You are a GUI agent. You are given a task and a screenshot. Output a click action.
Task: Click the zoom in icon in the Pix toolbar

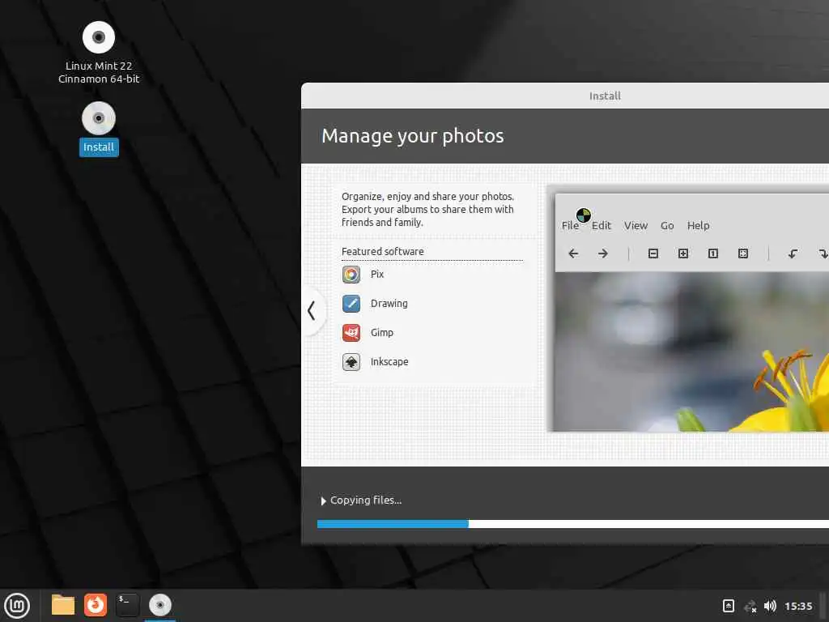coord(683,253)
